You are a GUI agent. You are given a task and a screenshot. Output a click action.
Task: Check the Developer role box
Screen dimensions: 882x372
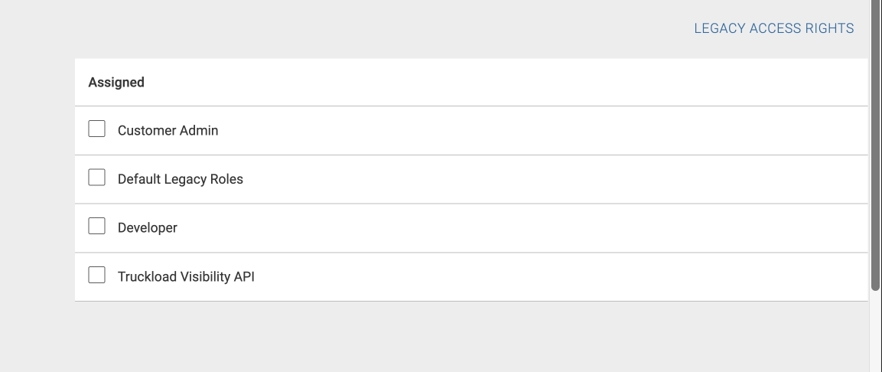pos(96,227)
